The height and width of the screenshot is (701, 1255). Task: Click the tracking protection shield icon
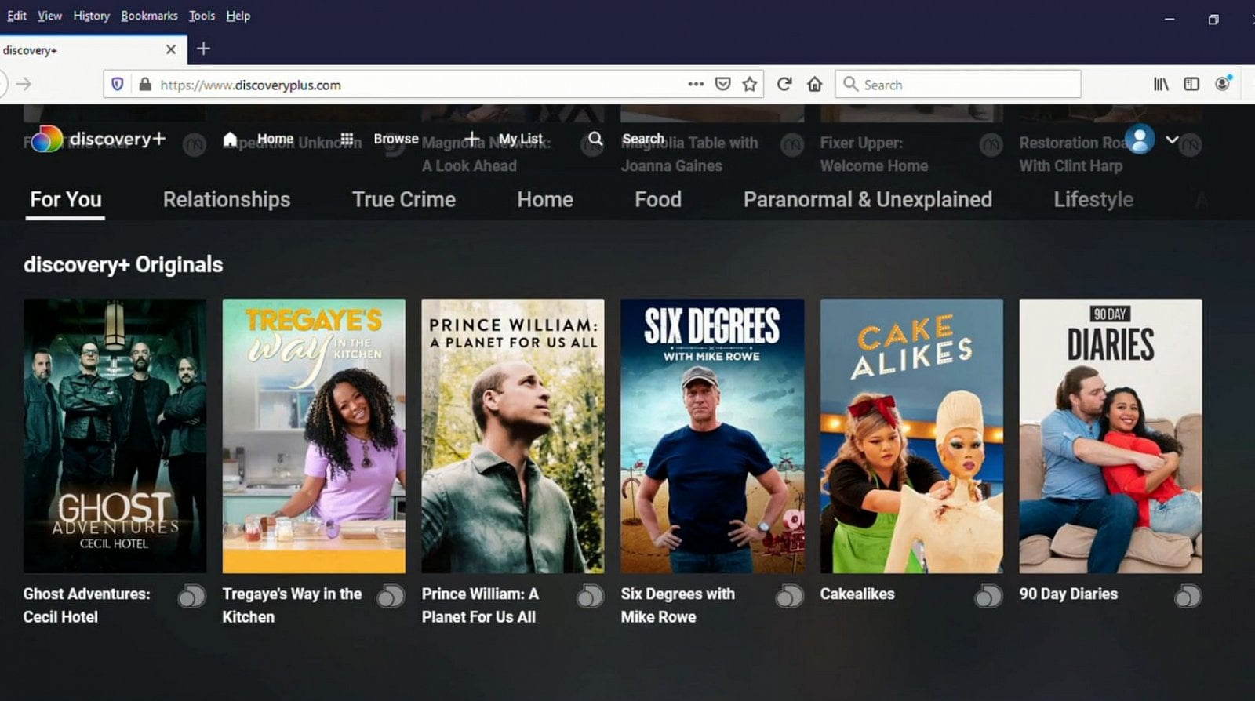tap(118, 85)
